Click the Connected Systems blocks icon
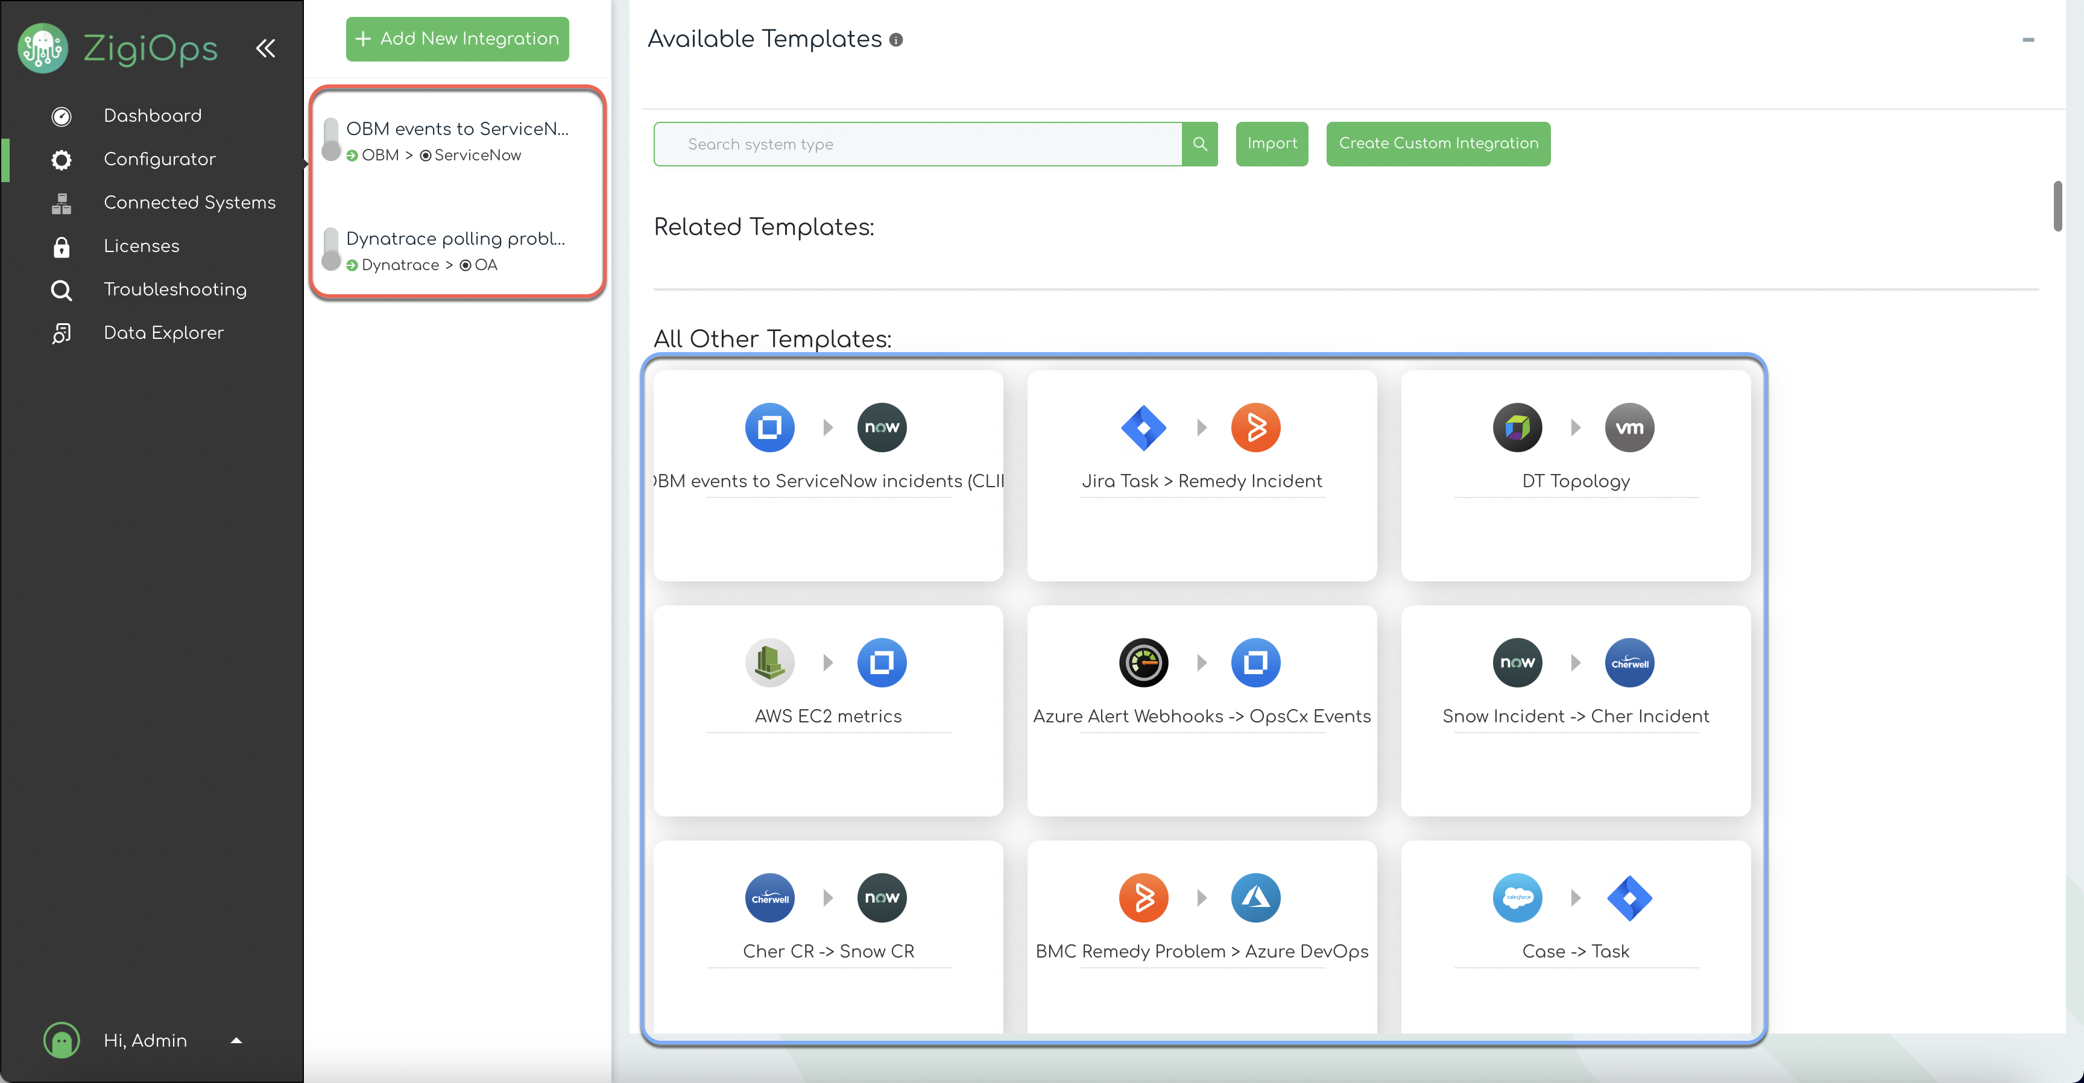The height and width of the screenshot is (1083, 2084). click(62, 203)
